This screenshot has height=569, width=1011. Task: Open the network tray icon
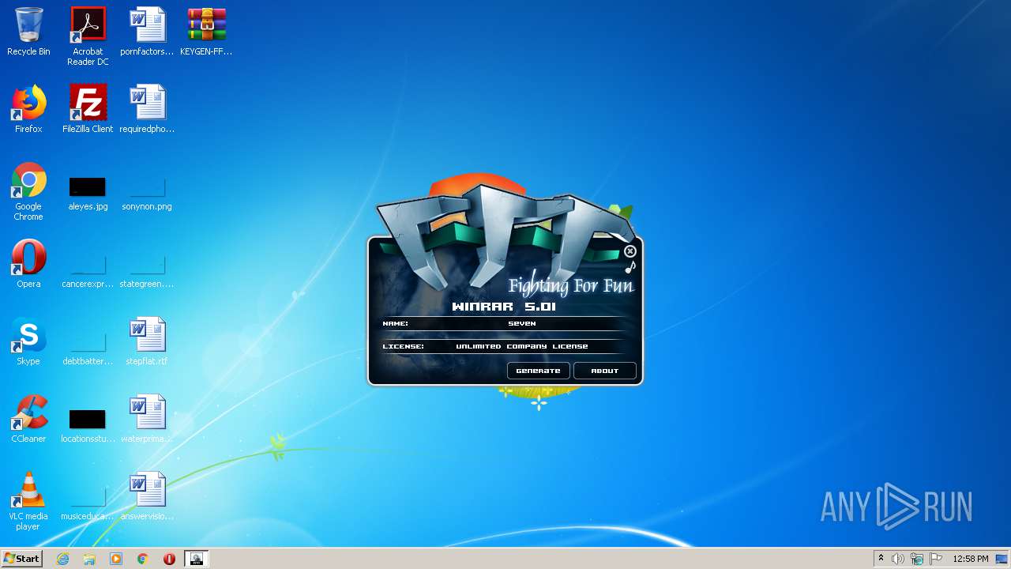[x=917, y=559]
